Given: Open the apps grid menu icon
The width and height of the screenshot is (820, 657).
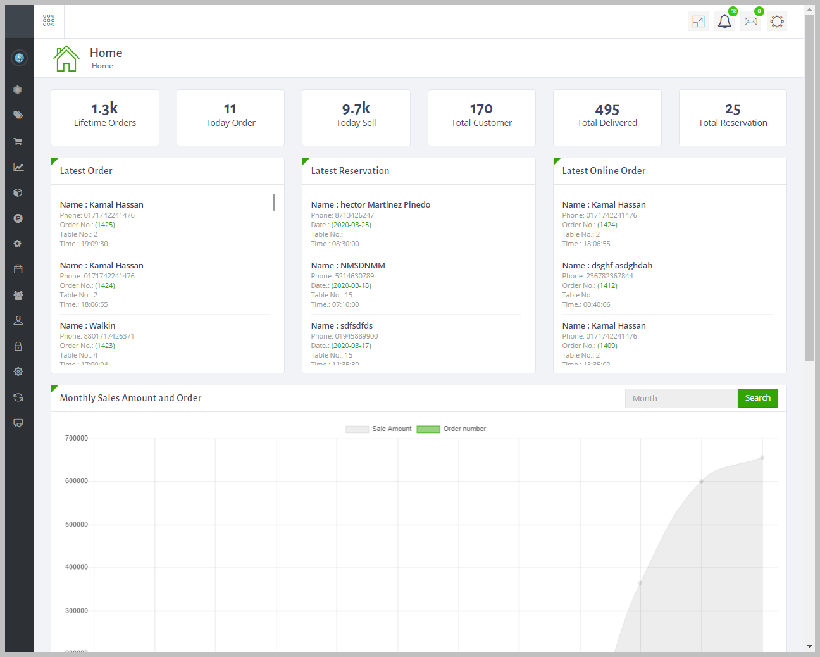Looking at the screenshot, I should point(49,21).
